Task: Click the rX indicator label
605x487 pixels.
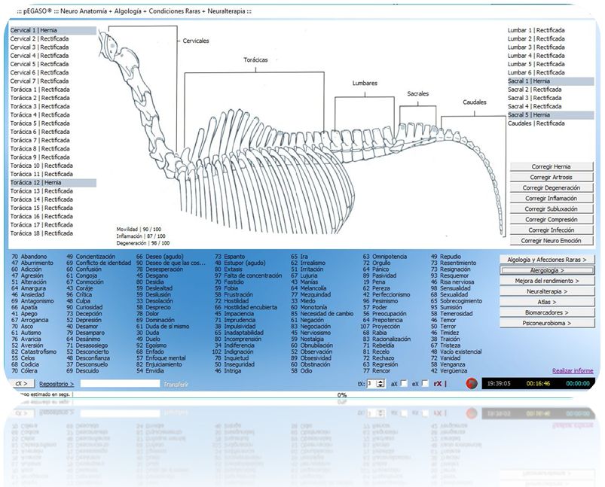Action: pos(438,384)
